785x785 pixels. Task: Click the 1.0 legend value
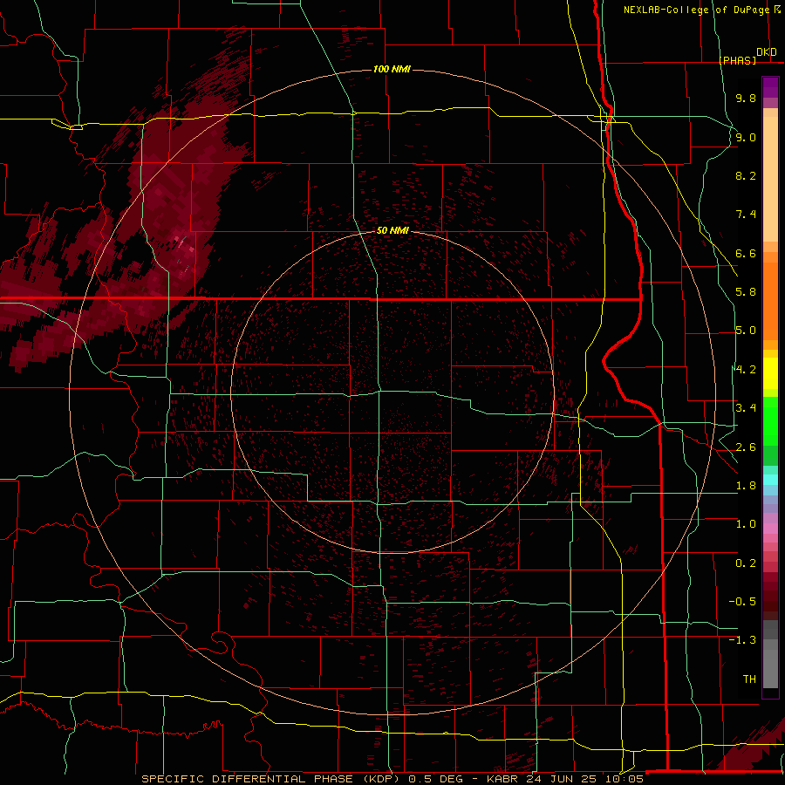pos(746,524)
